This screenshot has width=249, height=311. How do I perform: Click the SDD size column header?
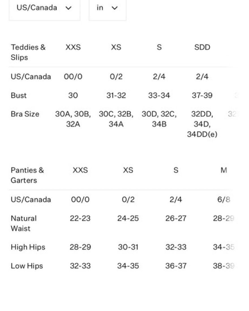(x=202, y=47)
